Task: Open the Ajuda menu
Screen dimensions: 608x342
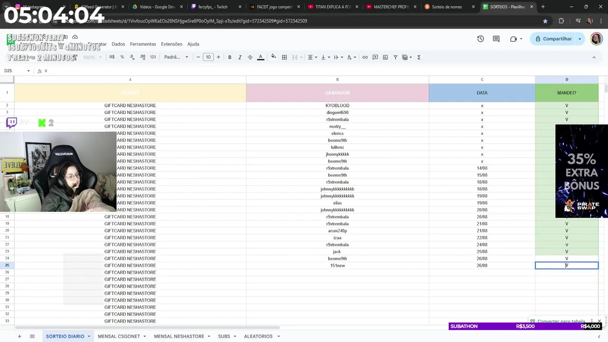Action: (193, 44)
